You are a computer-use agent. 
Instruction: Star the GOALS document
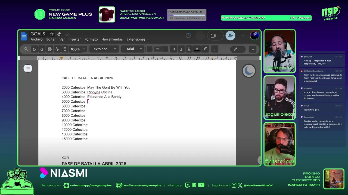(x=52, y=34)
